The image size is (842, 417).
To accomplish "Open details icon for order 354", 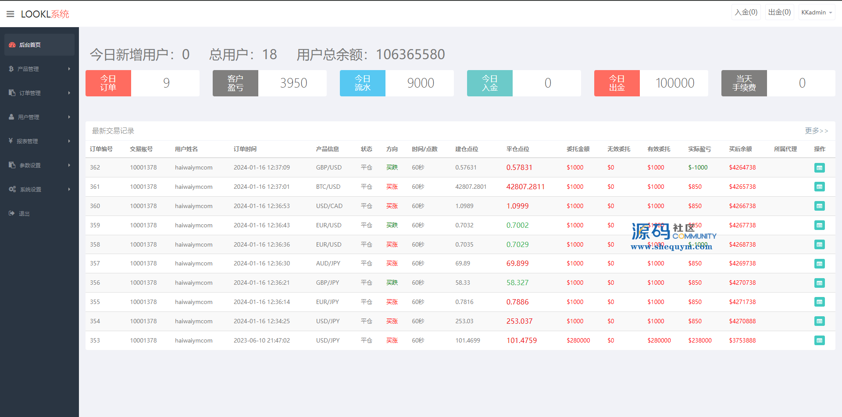I will tap(819, 321).
